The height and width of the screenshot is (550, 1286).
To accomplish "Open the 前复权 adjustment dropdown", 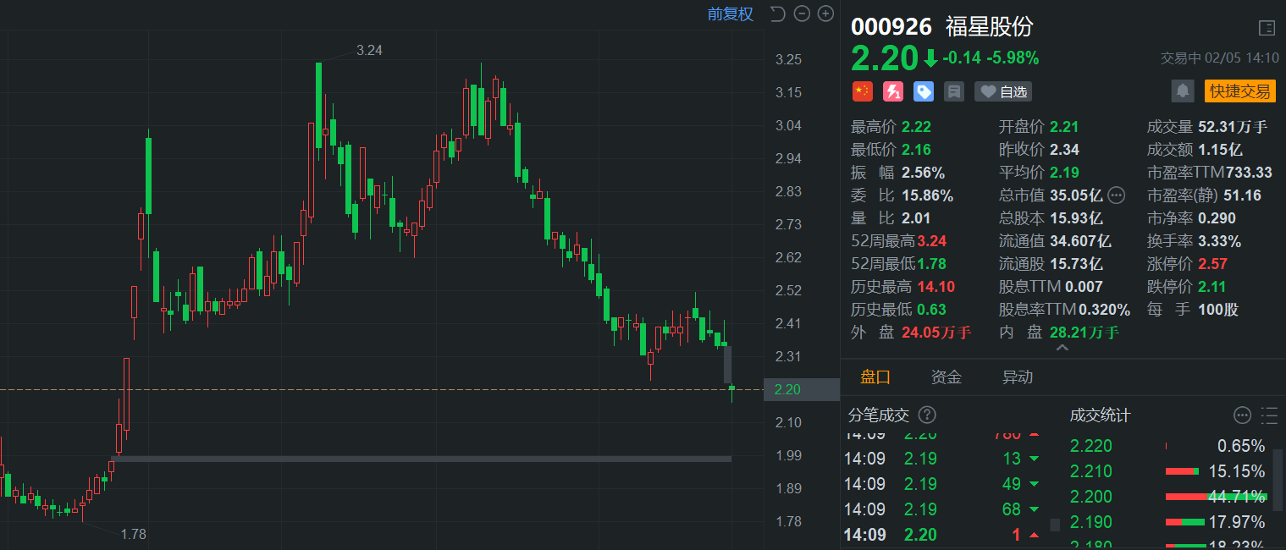I will click(730, 14).
